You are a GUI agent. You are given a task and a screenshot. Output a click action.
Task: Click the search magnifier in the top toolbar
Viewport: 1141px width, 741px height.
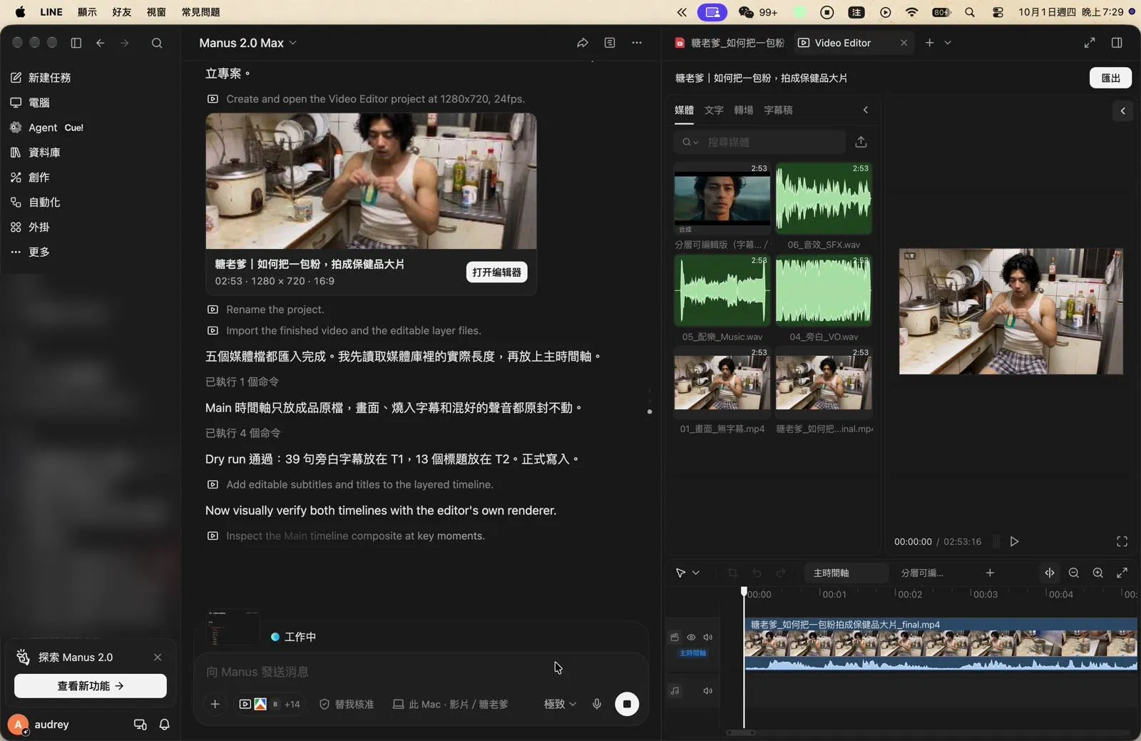pos(157,43)
